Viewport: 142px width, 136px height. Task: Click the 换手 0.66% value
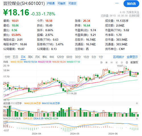[x=49, y=30]
